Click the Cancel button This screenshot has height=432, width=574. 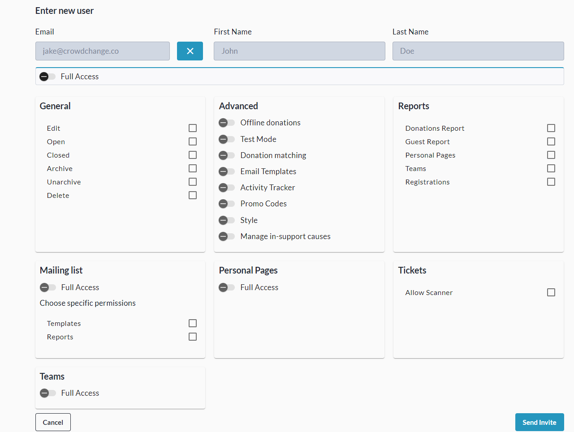53,422
